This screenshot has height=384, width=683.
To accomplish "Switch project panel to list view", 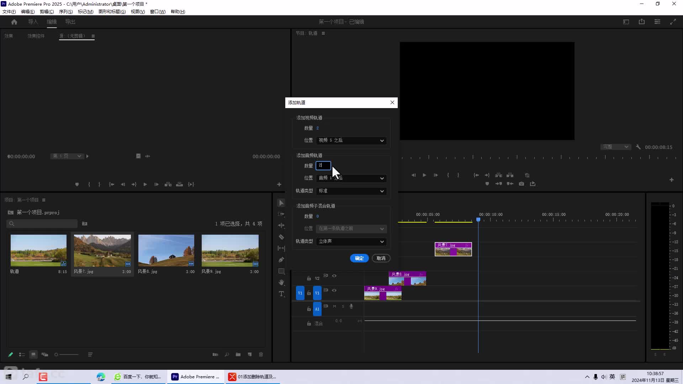I will 22,354.
